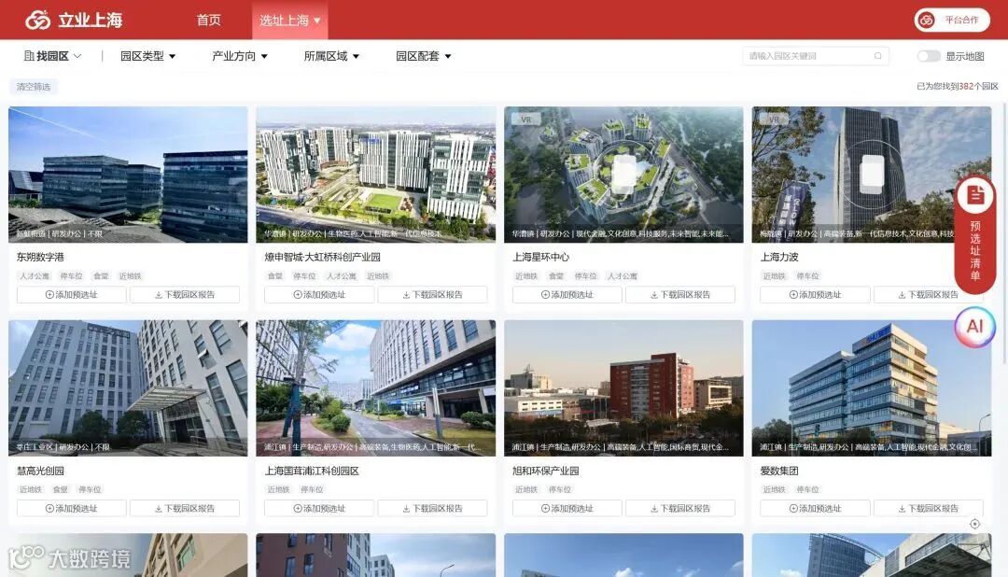Download report for 燎申智城·大虹桥科创产业园
Screen dimensions: 1008x577
[433, 295]
